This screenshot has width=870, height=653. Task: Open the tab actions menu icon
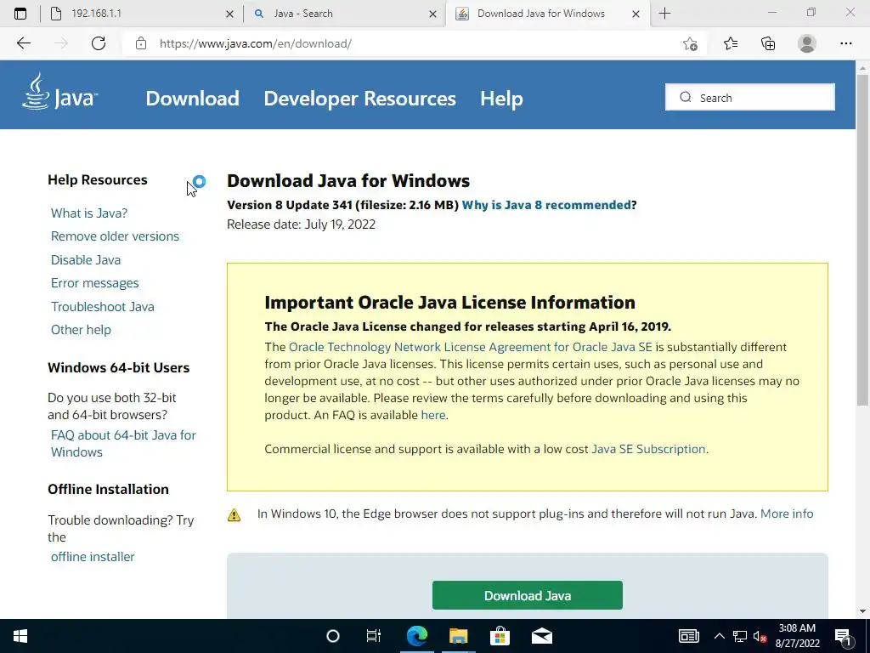click(20, 14)
